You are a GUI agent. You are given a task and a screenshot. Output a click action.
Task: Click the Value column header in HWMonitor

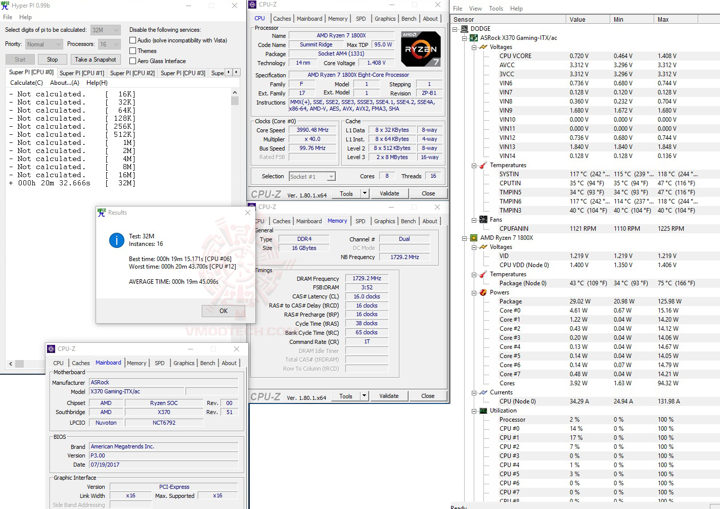coord(588,20)
